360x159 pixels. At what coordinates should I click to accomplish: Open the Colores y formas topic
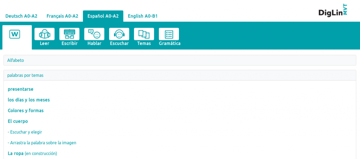point(26,110)
